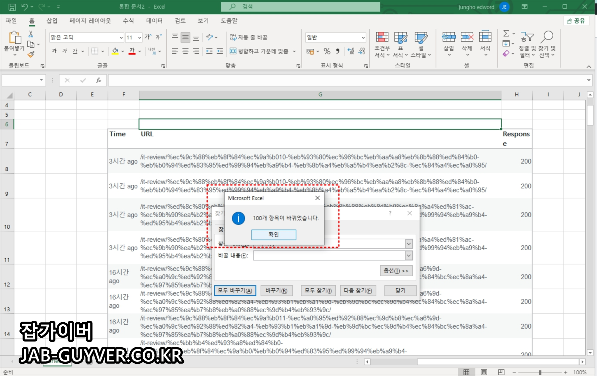The width and height of the screenshot is (597, 376).
Task: Click the decrease decimal icon
Action: point(362,51)
